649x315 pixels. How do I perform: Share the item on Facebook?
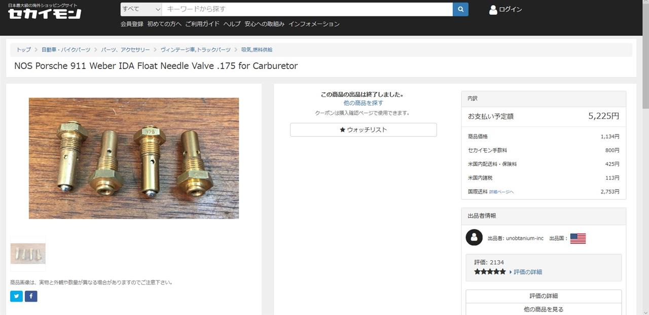click(x=31, y=296)
